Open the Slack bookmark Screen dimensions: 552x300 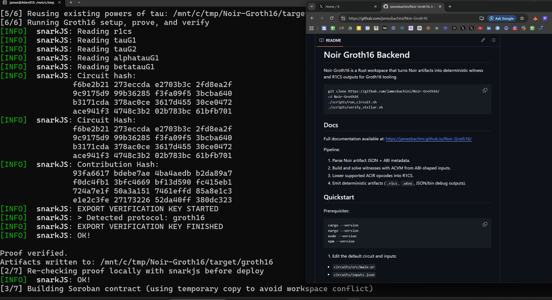click(523, 28)
